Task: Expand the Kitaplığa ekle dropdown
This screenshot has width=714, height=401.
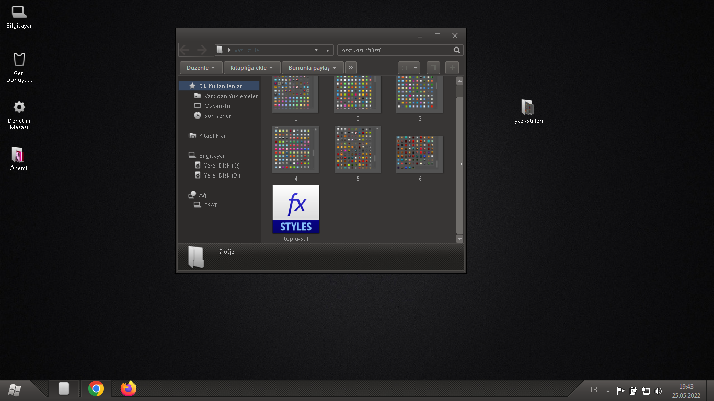Action: (x=252, y=68)
